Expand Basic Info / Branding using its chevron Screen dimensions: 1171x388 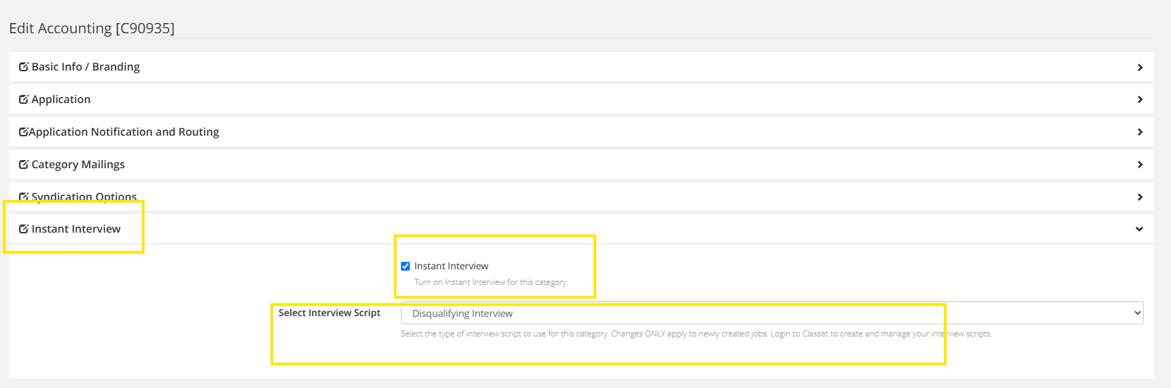1140,67
